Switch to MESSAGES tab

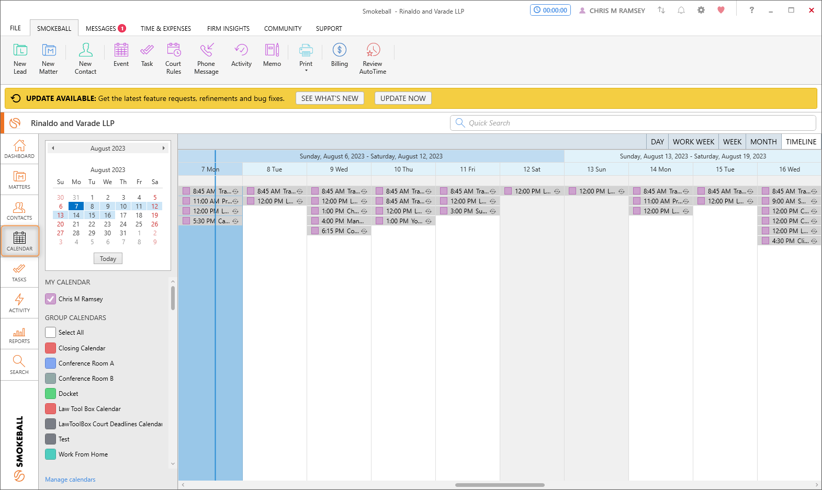click(105, 28)
